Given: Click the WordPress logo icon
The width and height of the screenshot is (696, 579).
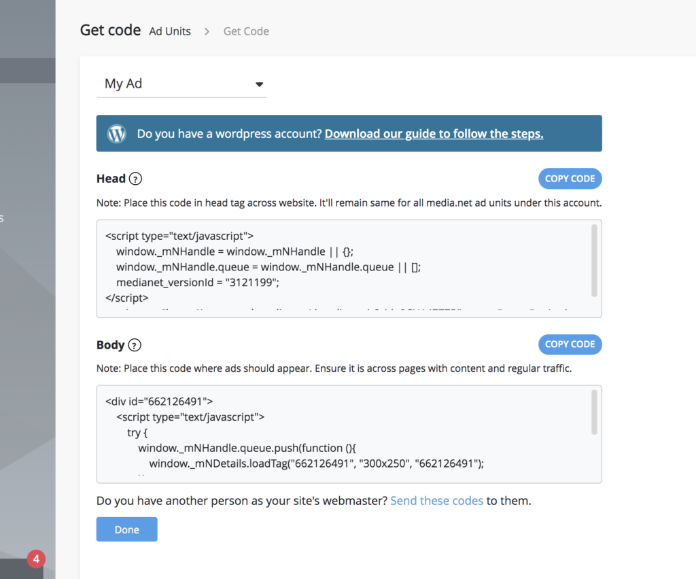Looking at the screenshot, I should pos(117,134).
